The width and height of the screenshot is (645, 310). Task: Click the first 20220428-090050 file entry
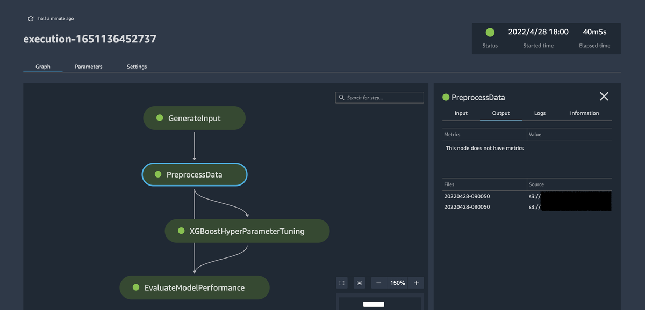467,196
